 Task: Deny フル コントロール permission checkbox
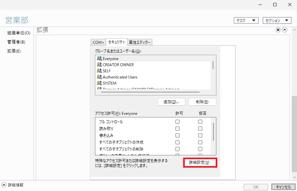pos(200,122)
